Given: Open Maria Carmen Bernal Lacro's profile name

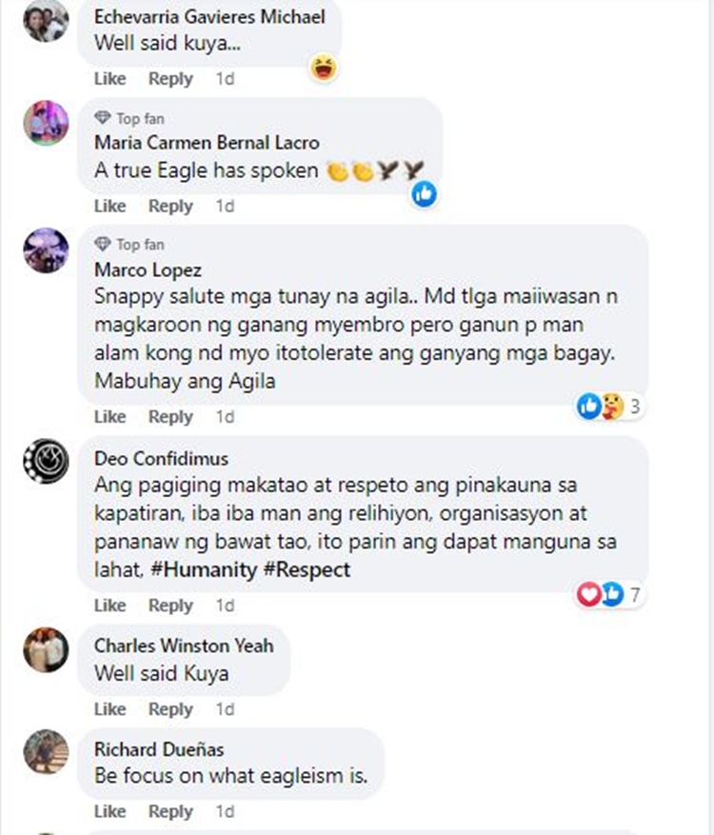Looking at the screenshot, I should [x=207, y=143].
